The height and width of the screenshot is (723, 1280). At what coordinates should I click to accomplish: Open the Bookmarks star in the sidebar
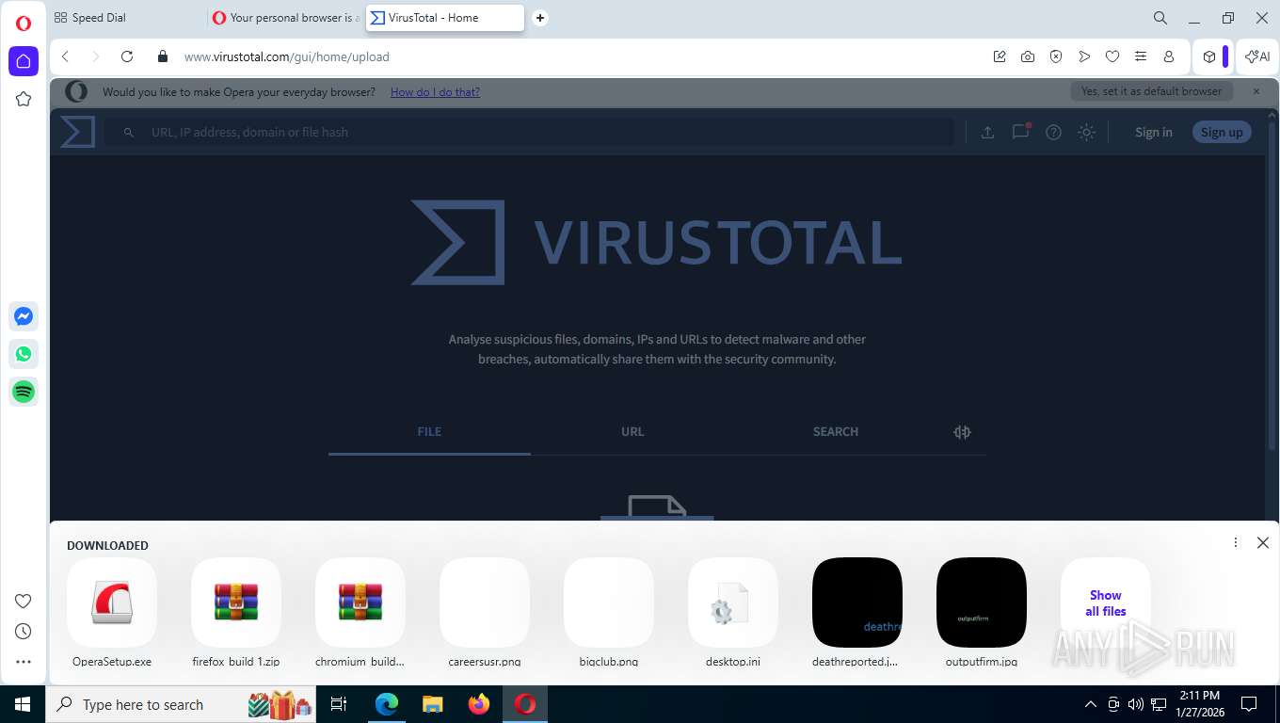click(24, 99)
